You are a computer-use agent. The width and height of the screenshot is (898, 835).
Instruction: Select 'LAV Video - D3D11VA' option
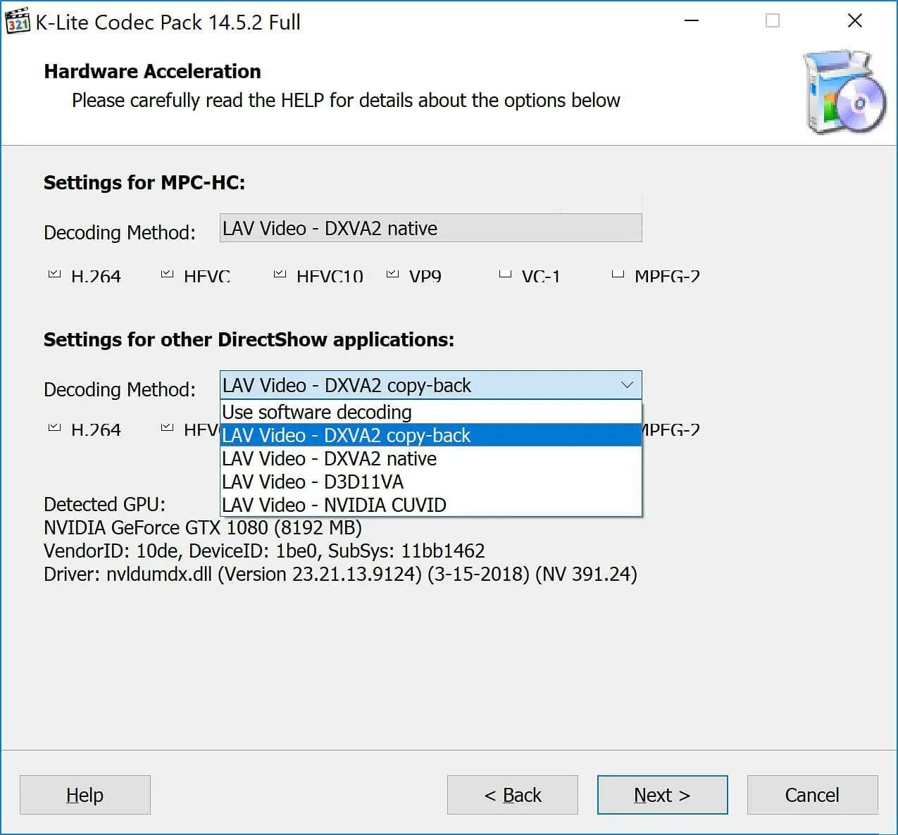click(430, 482)
